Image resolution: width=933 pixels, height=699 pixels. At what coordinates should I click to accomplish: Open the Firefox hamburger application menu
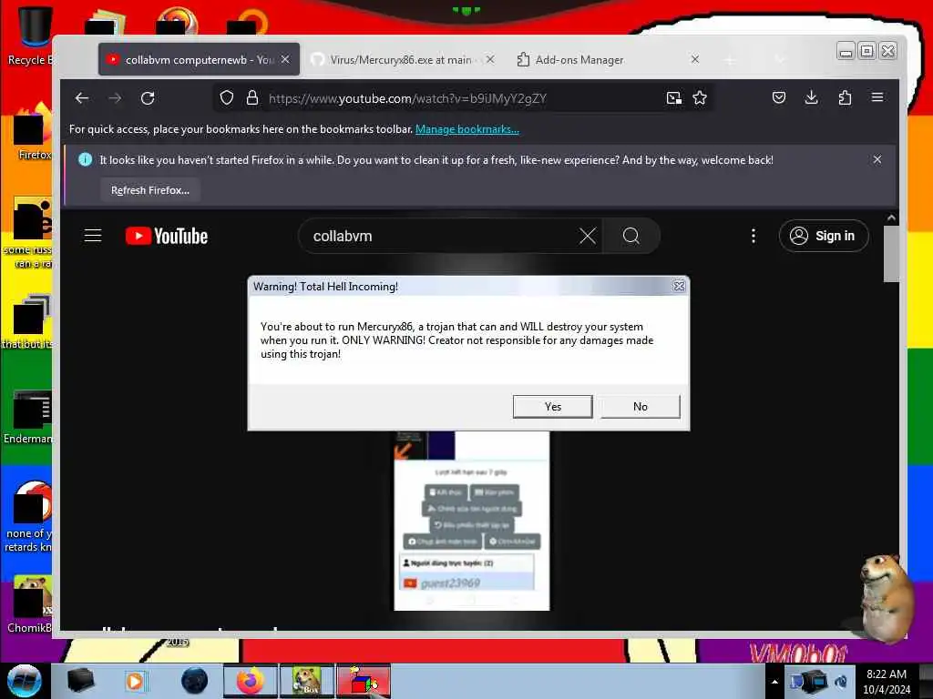click(x=877, y=97)
